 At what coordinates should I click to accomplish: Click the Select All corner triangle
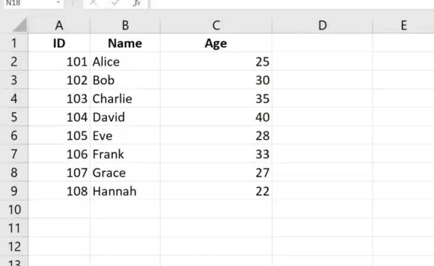[20, 25]
